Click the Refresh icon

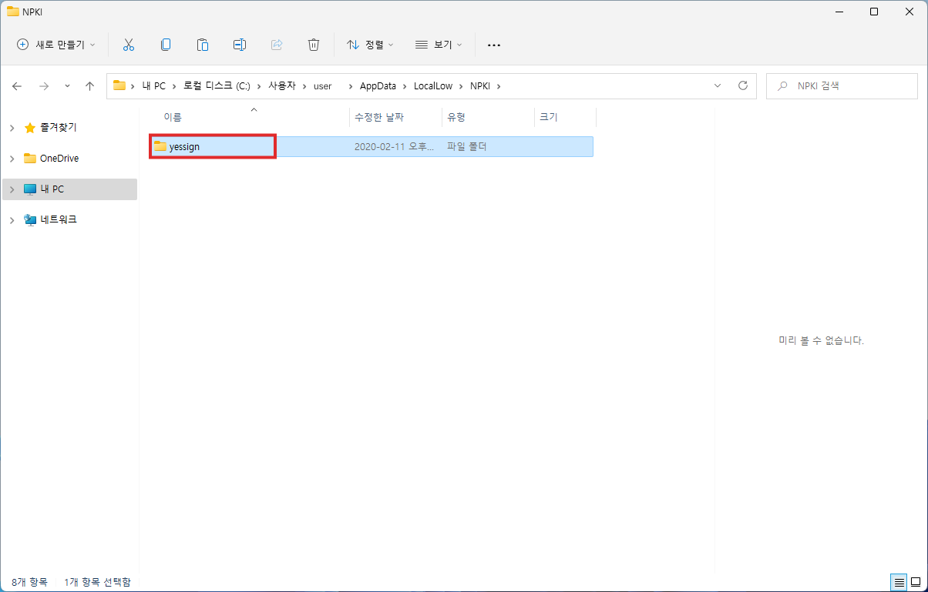pos(743,86)
